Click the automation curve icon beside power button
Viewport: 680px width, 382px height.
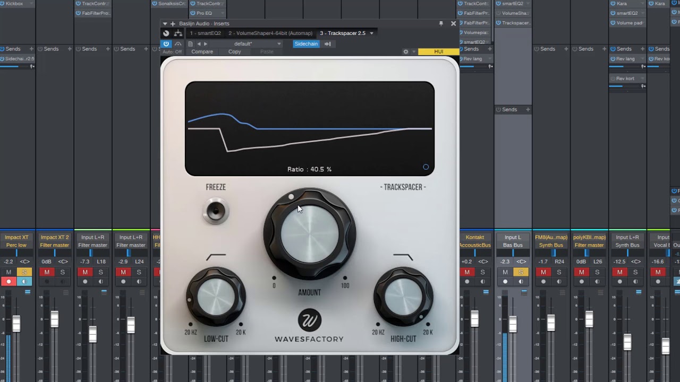178,44
